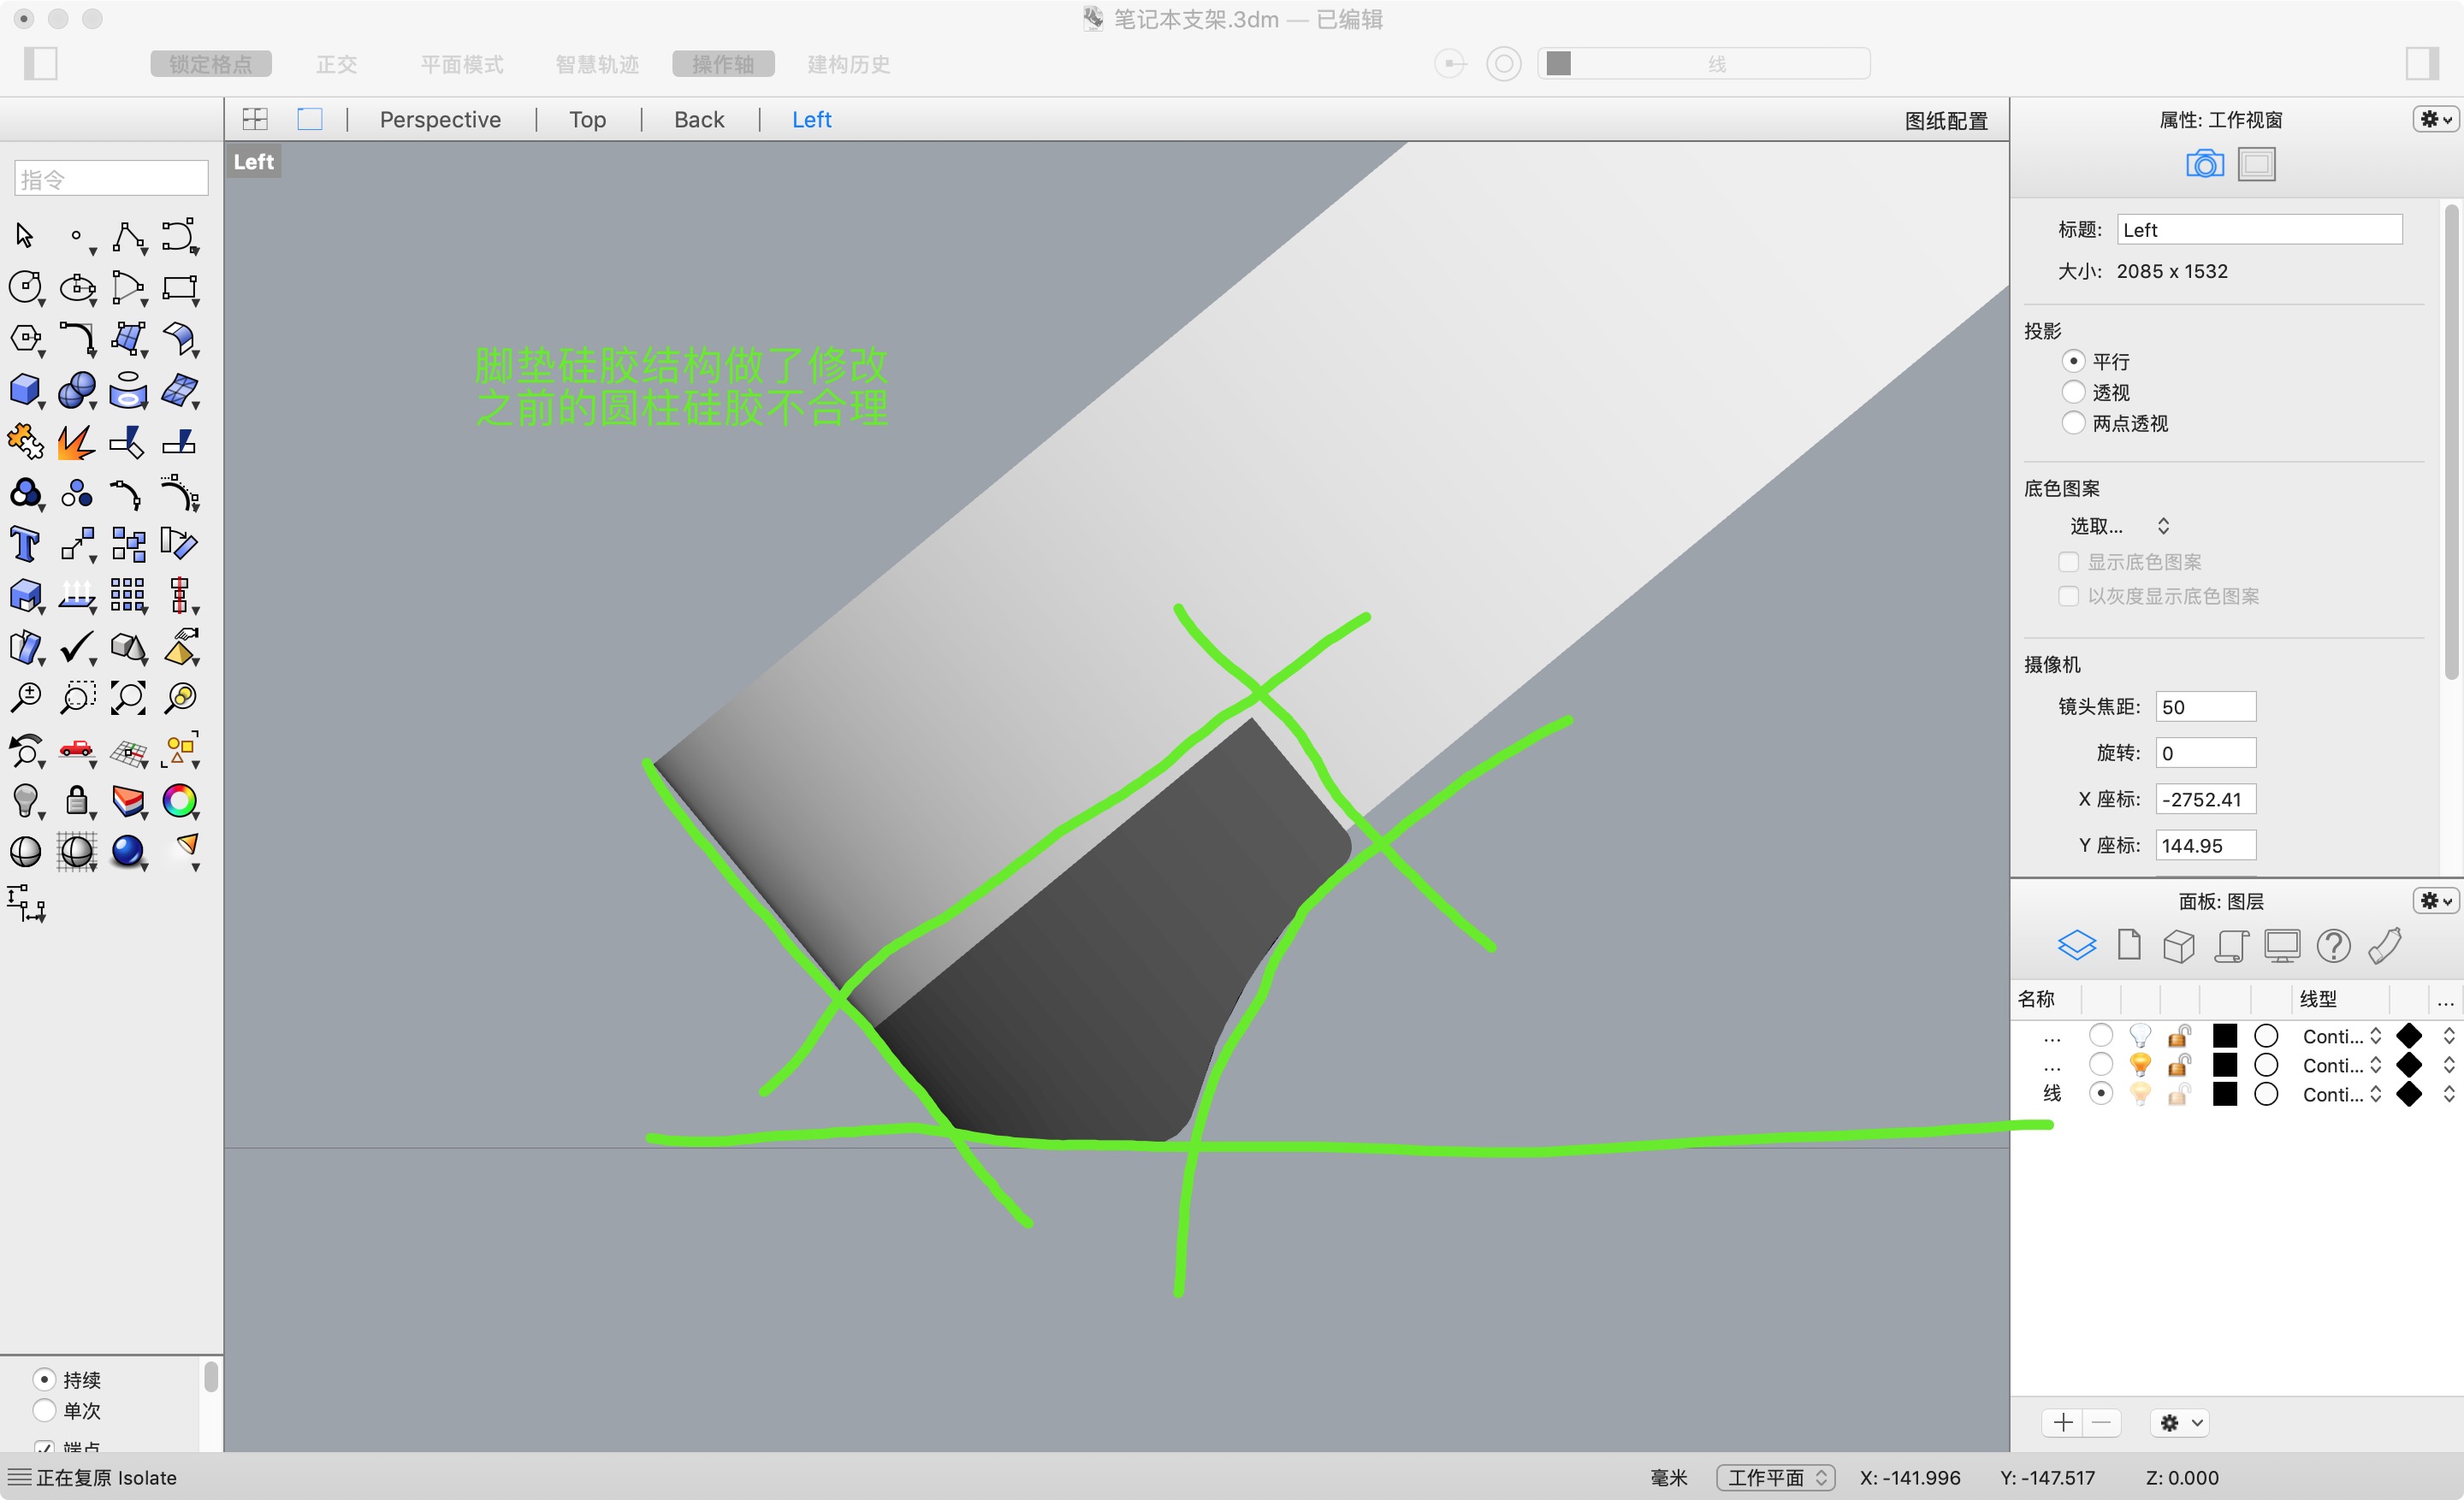Click inside the 指令 command input field
2464x1500 pixels.
tap(110, 177)
